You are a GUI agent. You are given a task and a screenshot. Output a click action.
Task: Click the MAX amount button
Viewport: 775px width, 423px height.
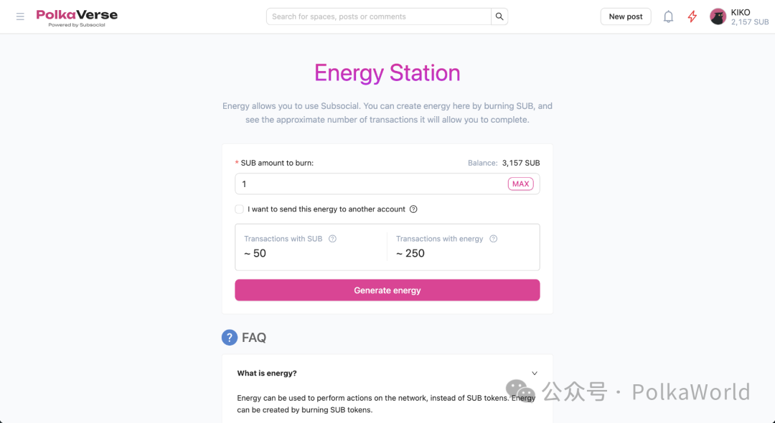pos(520,184)
